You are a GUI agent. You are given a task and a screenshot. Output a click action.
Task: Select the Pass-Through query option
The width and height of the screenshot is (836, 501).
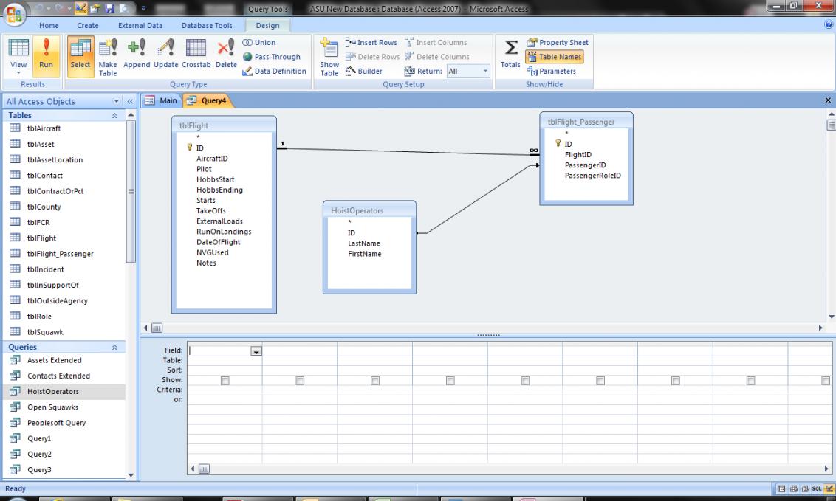271,57
